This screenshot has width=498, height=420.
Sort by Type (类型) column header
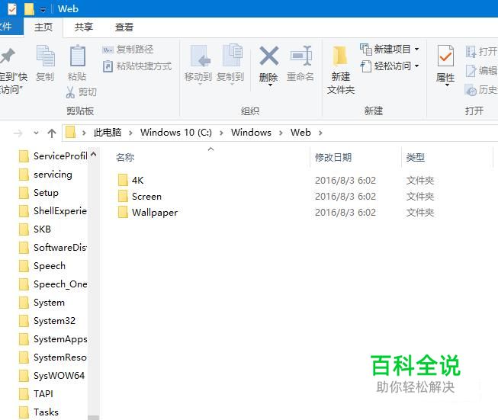pyautogui.click(x=415, y=157)
